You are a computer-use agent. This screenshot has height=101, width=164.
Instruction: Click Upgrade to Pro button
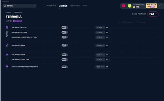coord(151,6)
